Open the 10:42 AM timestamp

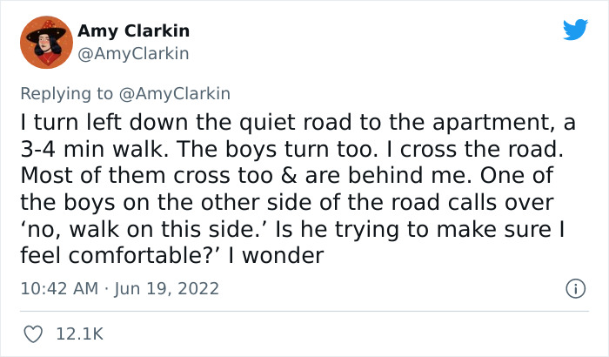pyautogui.click(x=59, y=288)
